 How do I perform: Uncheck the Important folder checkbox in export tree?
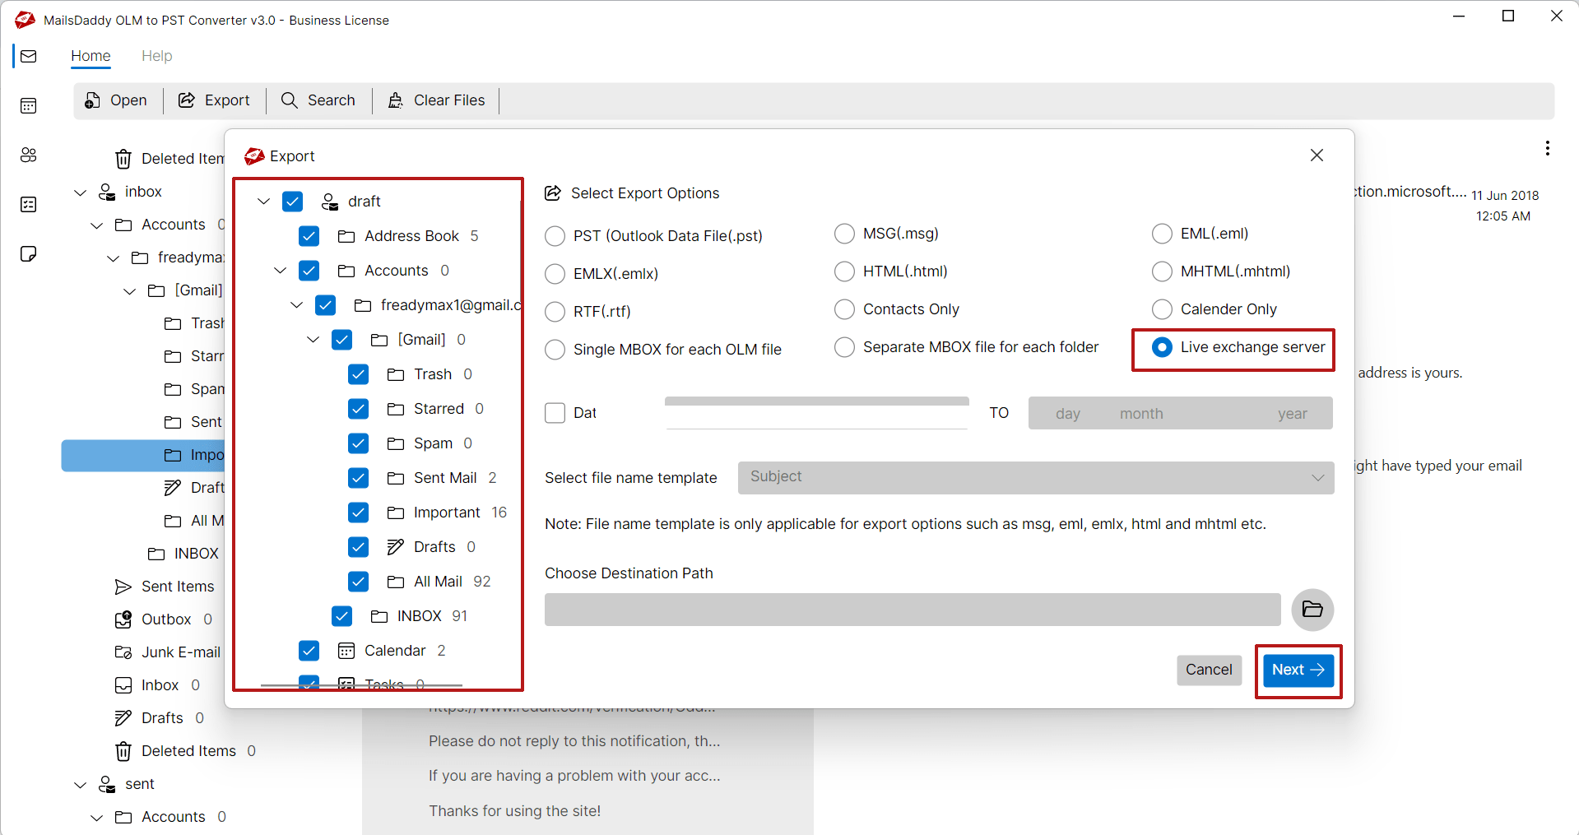click(359, 513)
